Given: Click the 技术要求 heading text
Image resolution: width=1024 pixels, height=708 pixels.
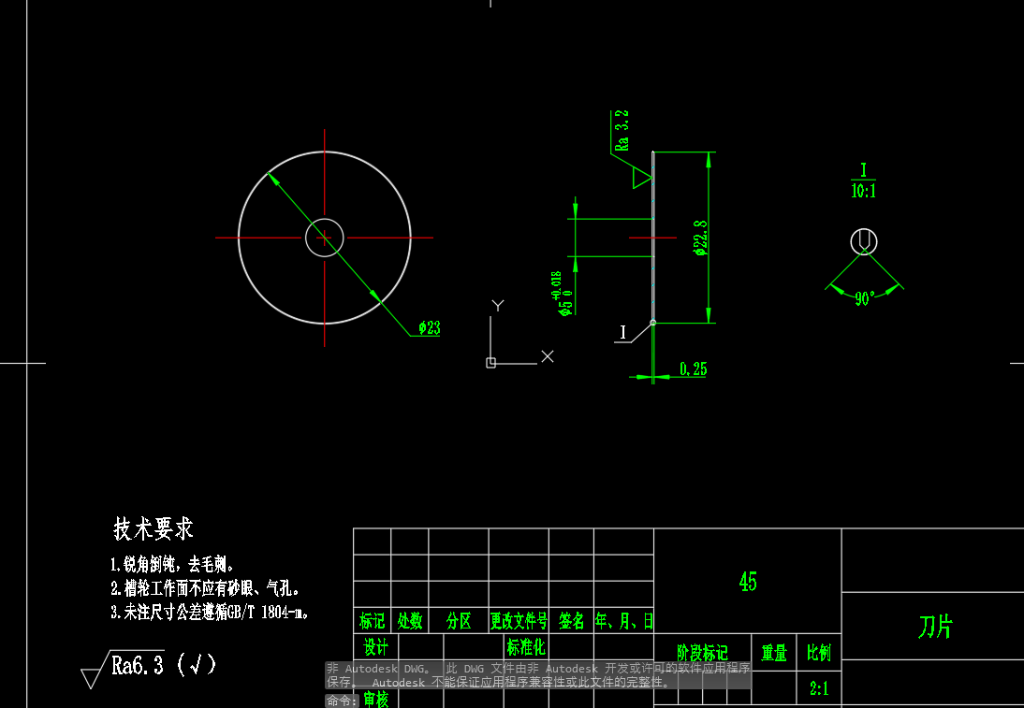Looking at the screenshot, I should 154,527.
